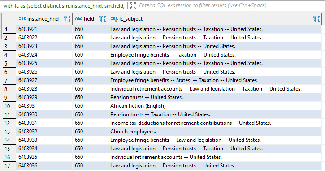The image size is (325, 171).
Task: Click 'Individual retirement accounts -- United States.' cell
Action: click(x=215, y=157)
